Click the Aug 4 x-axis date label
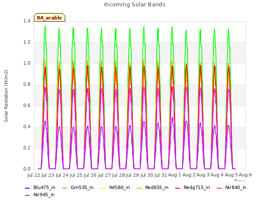This screenshot has width=271, height=203. click(x=217, y=175)
